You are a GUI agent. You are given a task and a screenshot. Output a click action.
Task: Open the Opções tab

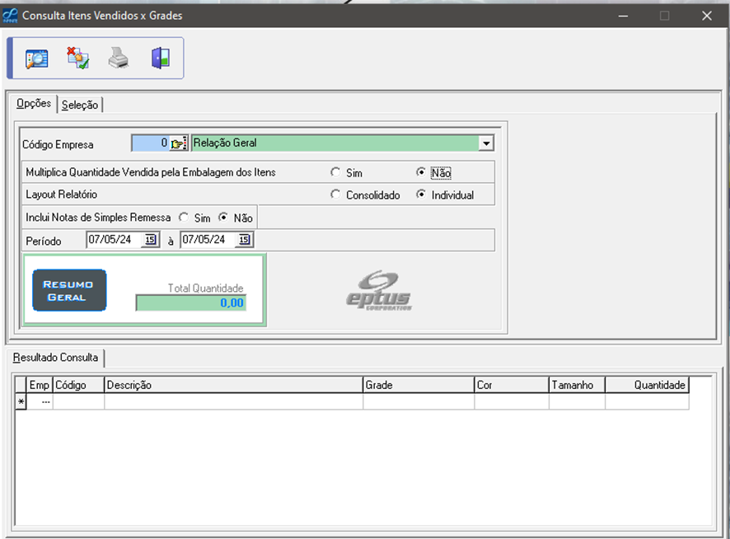34,104
